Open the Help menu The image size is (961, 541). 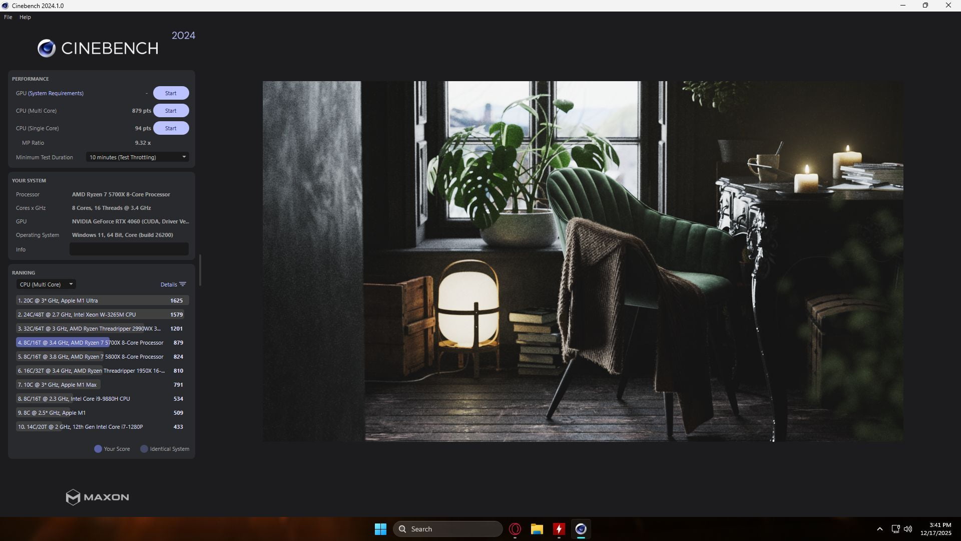click(x=25, y=17)
